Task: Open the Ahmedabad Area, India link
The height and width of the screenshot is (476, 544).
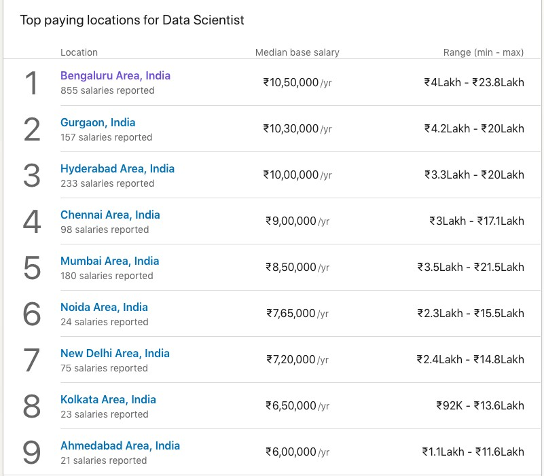Action: [120, 445]
